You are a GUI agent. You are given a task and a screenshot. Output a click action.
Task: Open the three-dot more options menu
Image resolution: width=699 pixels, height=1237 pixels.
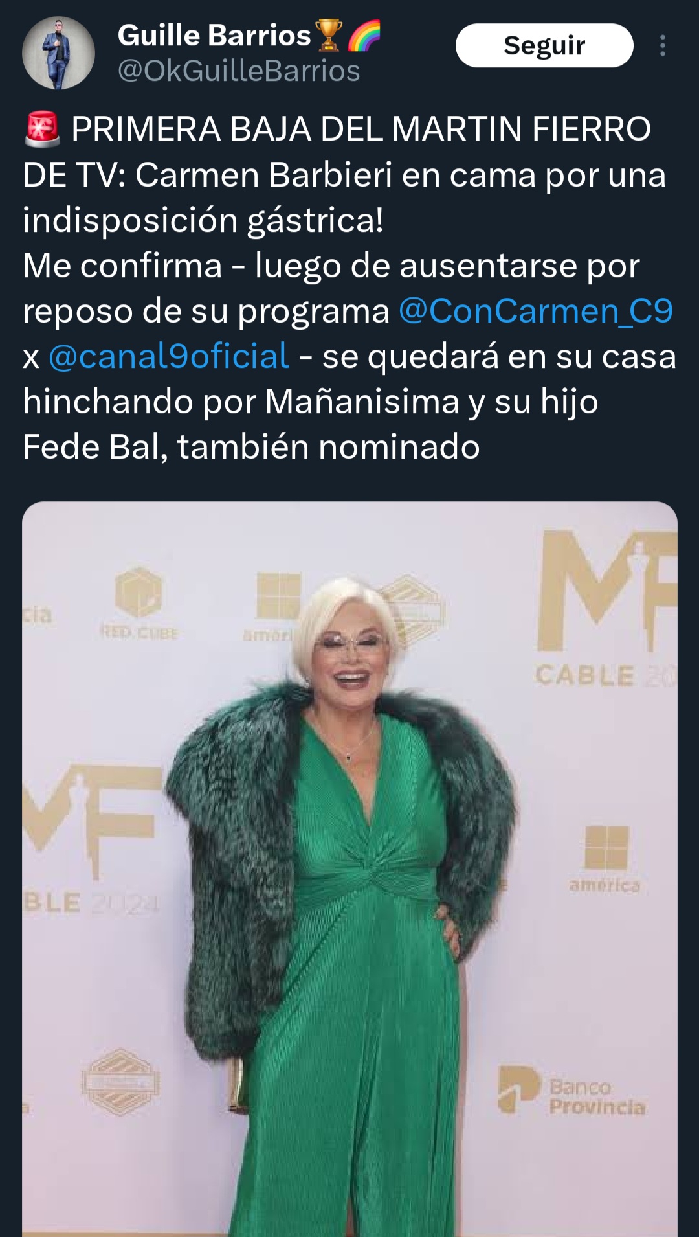click(x=662, y=45)
